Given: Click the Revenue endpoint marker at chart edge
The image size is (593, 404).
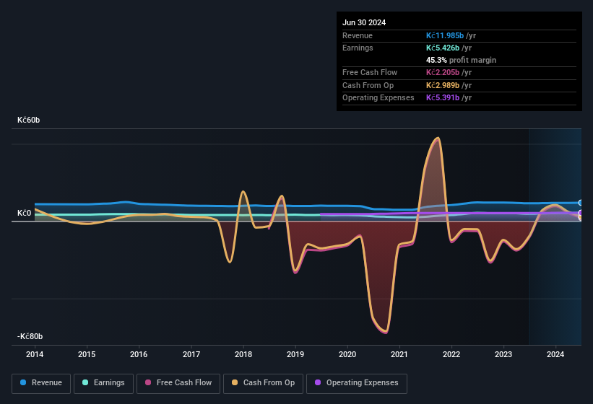Looking at the screenshot, I should click(x=581, y=203).
